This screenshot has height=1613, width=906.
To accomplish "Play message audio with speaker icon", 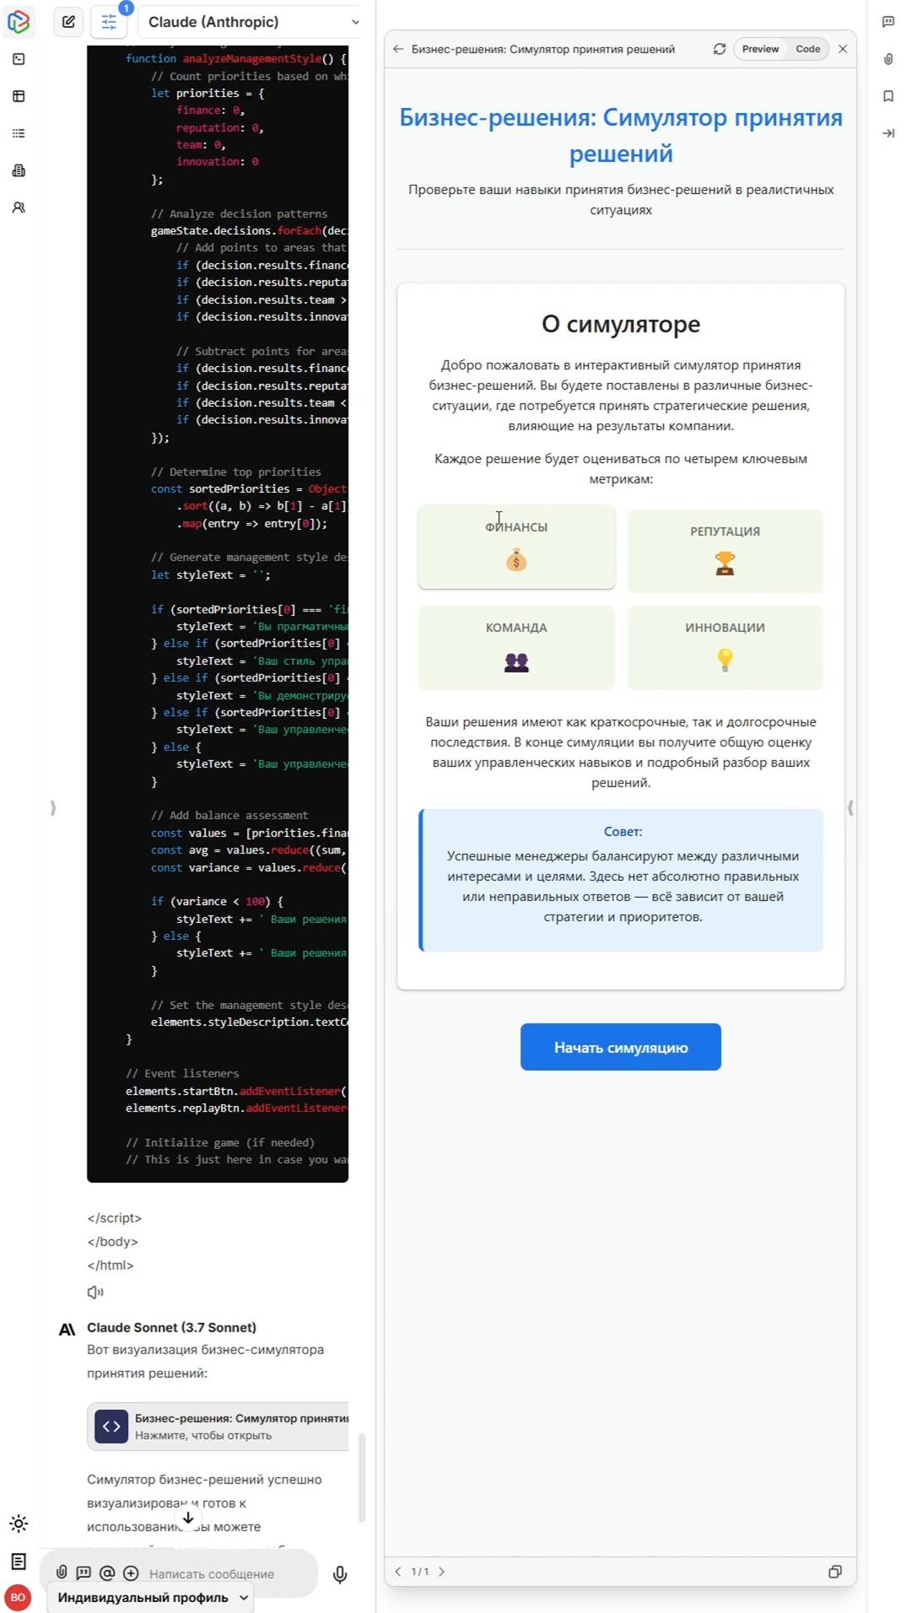I will click(x=95, y=1292).
